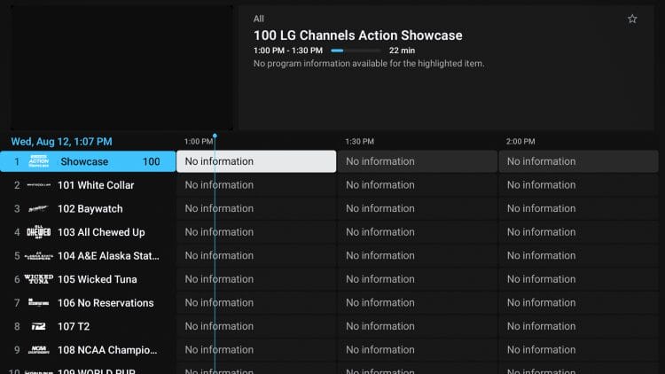Select channel 106 No Reservations
This screenshot has width=665, height=374.
point(88,303)
